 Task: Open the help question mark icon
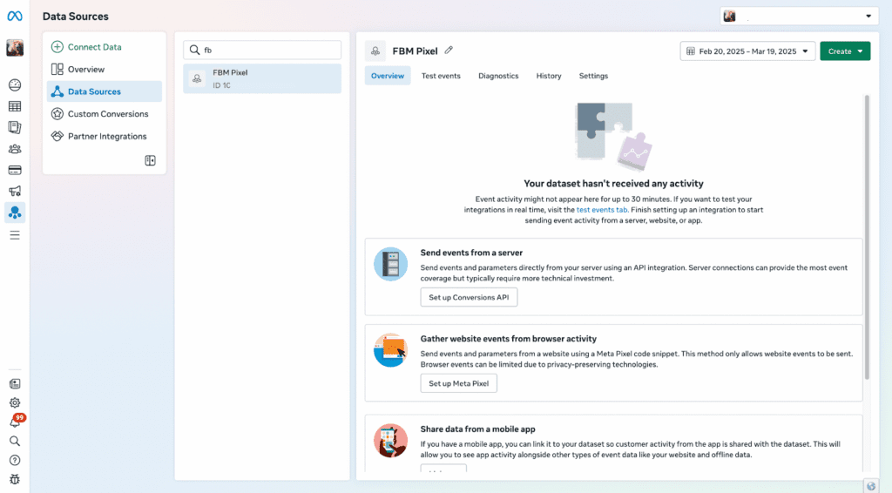point(15,460)
